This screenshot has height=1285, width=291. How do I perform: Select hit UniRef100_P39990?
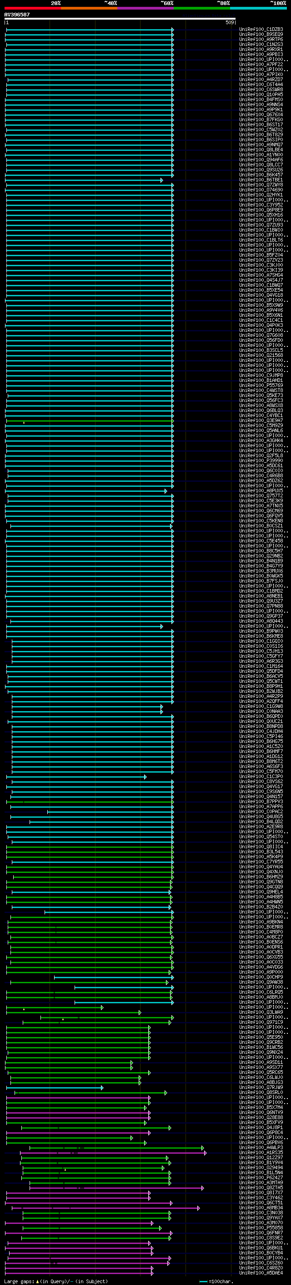pos(261,461)
